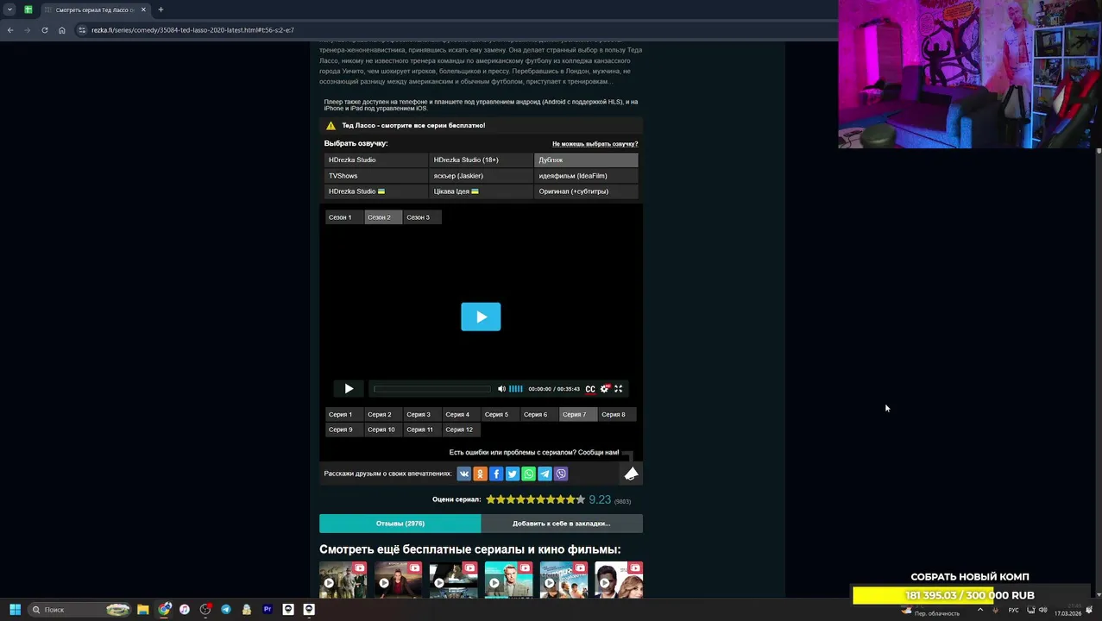Viewport: 1102px width, 621px height.
Task: Open tab search dropdown arrow
Action: (9, 9)
